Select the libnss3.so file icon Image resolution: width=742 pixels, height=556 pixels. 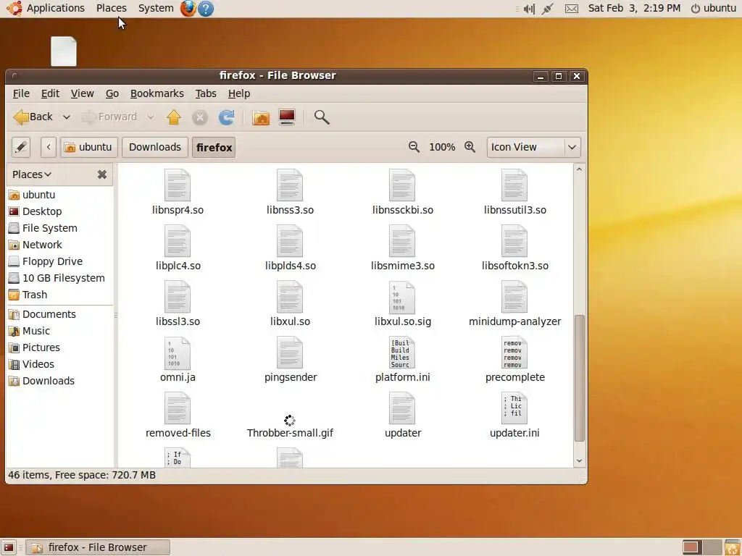pos(290,185)
